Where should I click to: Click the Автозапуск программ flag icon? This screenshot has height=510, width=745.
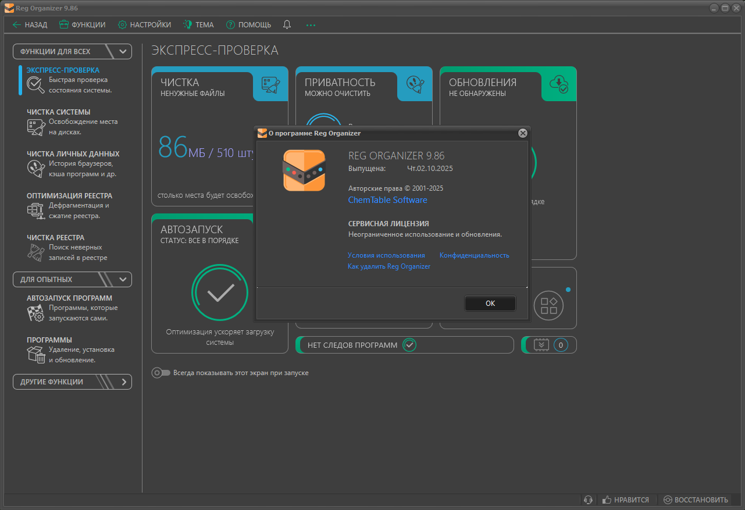[36, 313]
